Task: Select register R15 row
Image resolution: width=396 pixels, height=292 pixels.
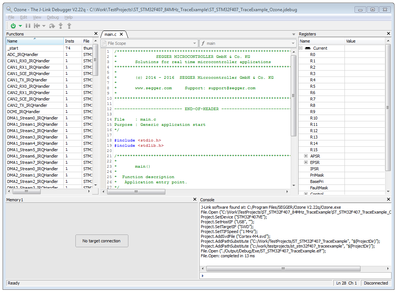Action: [342, 150]
